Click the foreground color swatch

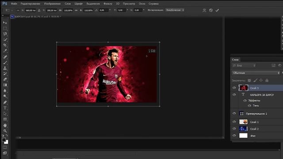(4, 140)
